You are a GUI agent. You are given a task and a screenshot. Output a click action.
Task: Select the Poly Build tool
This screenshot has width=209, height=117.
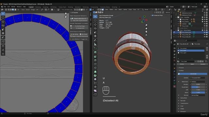(x=95, y=72)
